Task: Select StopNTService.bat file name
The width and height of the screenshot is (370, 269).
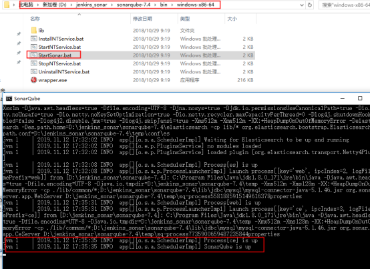Action: (x=59, y=63)
